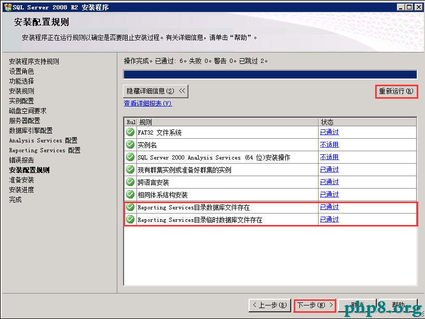Select Reporting Services 配置 step
Viewport: 425px width, 319px height.
(45, 150)
